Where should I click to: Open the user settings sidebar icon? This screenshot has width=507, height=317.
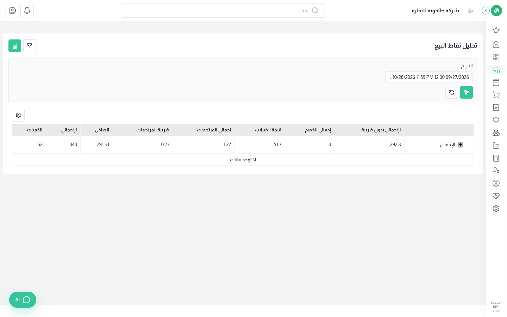coord(496,170)
